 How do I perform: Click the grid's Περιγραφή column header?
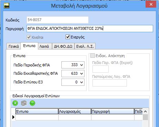(x=113, y=111)
